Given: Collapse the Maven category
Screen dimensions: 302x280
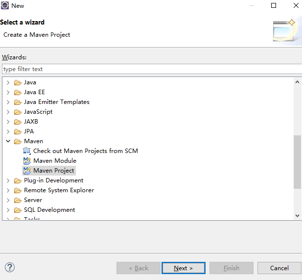Looking at the screenshot, I should 8,141.
